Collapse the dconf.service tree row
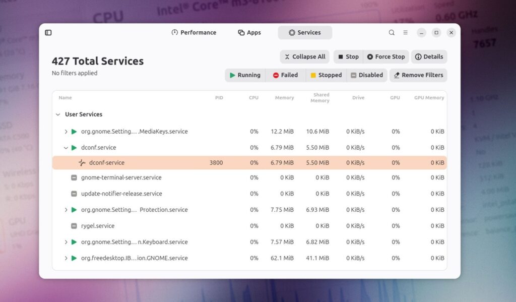Viewport: 516px width, 302px height. coord(66,148)
